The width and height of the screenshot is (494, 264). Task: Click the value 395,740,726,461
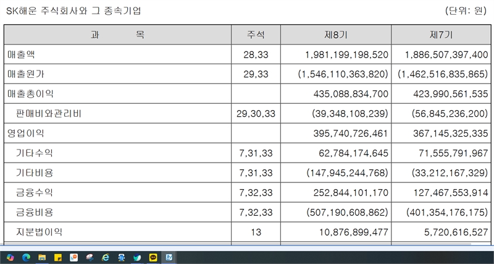[351, 134]
